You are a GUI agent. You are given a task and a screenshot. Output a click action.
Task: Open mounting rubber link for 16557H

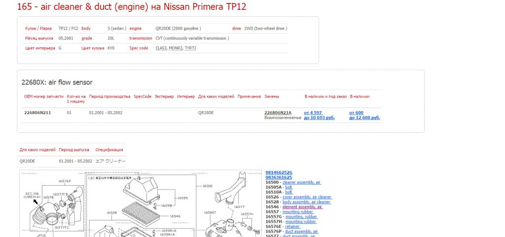tap(301, 222)
